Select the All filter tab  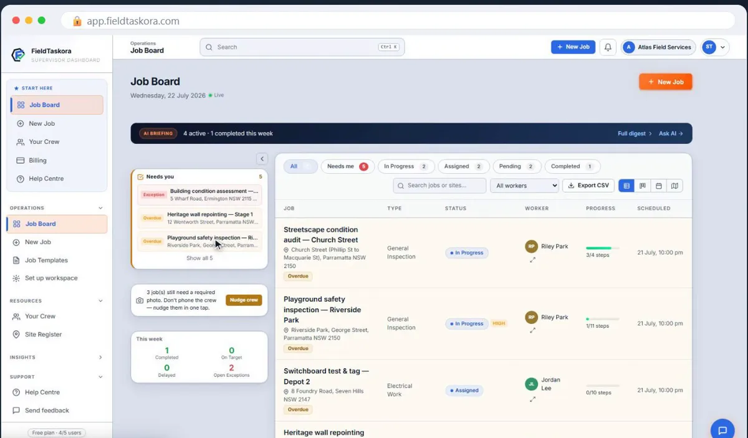point(300,167)
